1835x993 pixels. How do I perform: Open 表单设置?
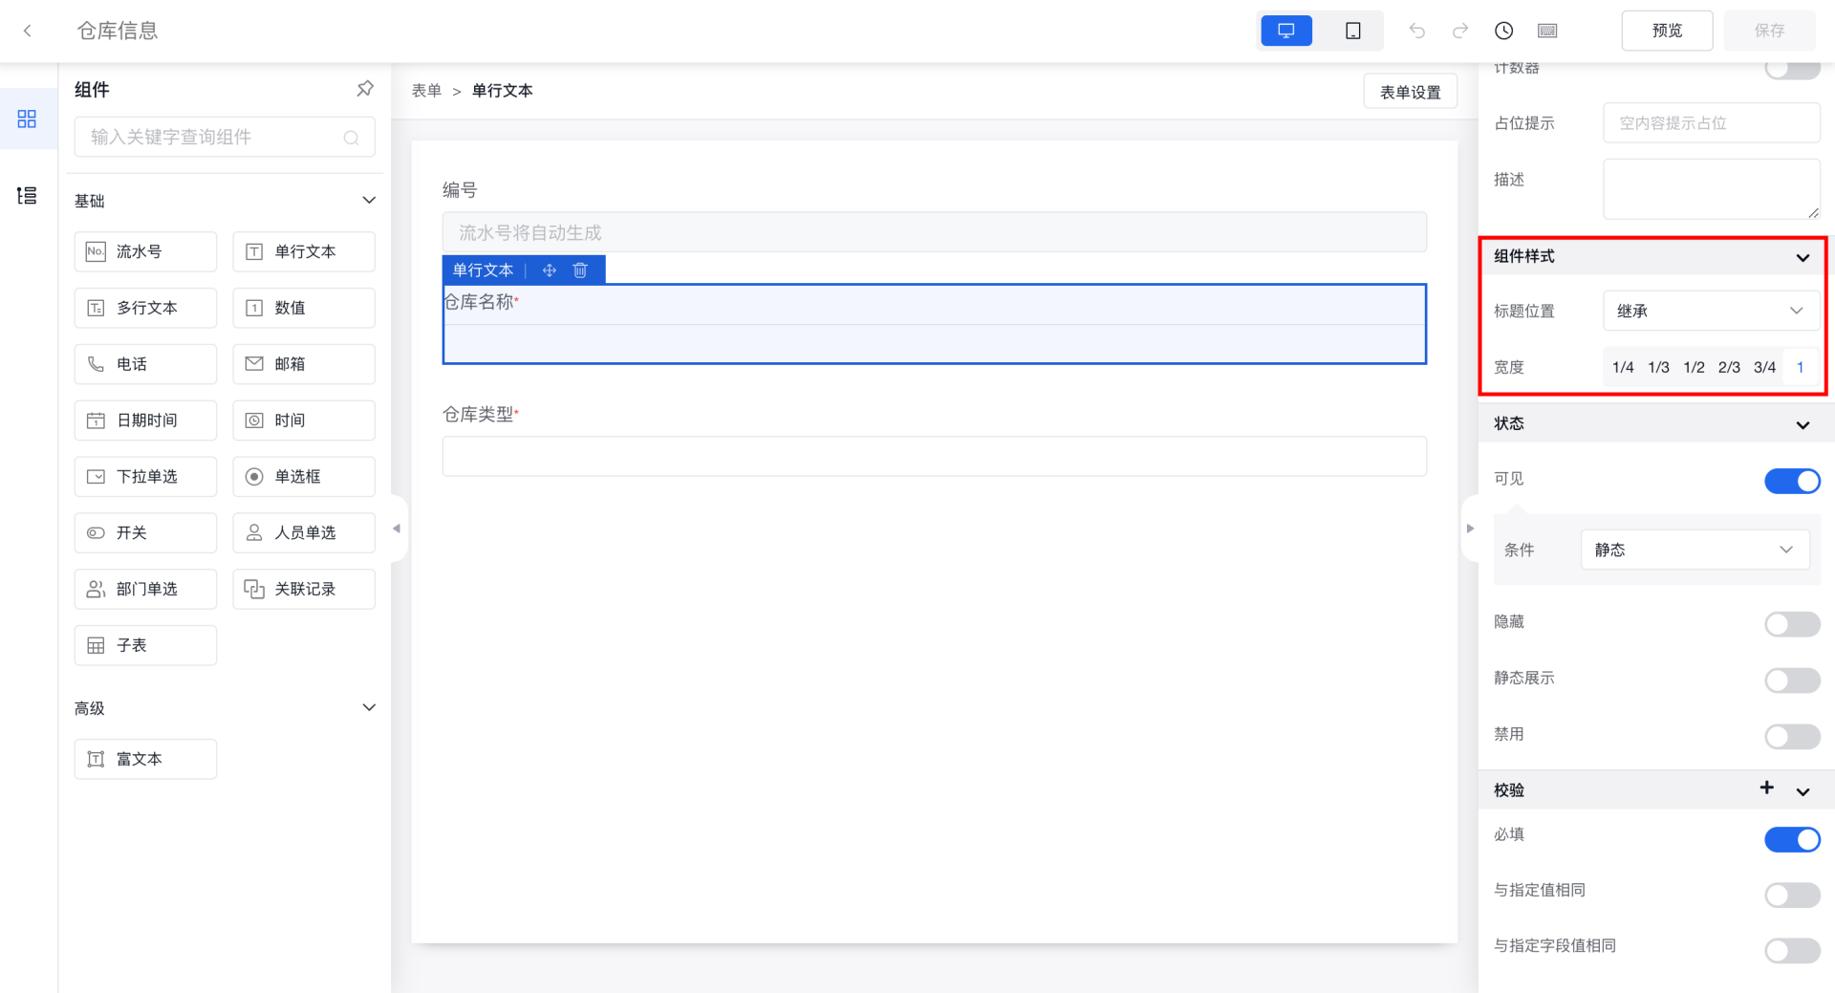tap(1410, 92)
